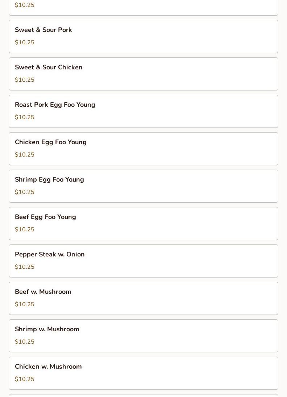Select the Sweet & Sour Pork item
Image resolution: width=287 pixels, height=397 pixels.
(143, 36)
